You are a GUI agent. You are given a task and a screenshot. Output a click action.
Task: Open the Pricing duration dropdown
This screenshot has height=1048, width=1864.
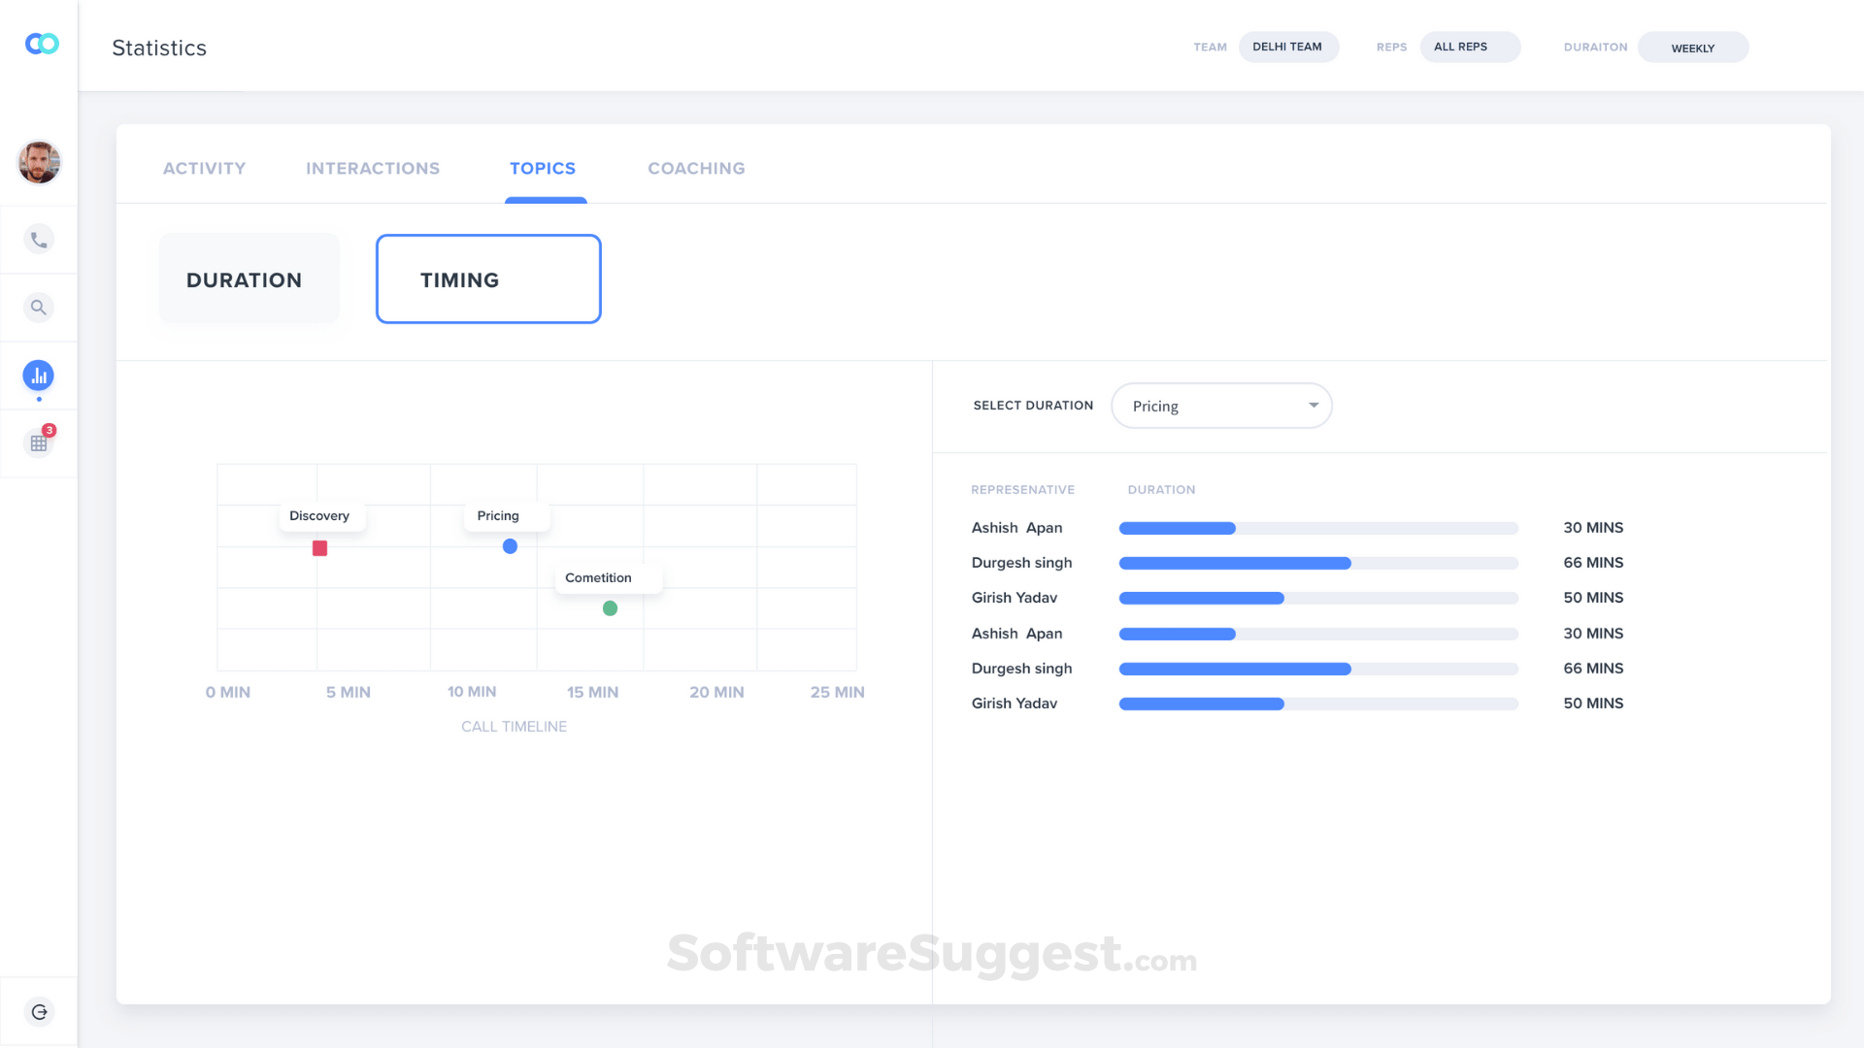[x=1220, y=406]
